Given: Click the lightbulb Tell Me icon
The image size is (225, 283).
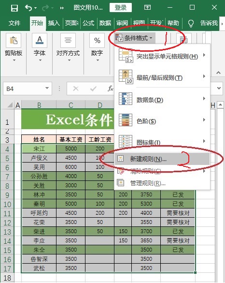Looking at the screenshot, I should point(191,23).
